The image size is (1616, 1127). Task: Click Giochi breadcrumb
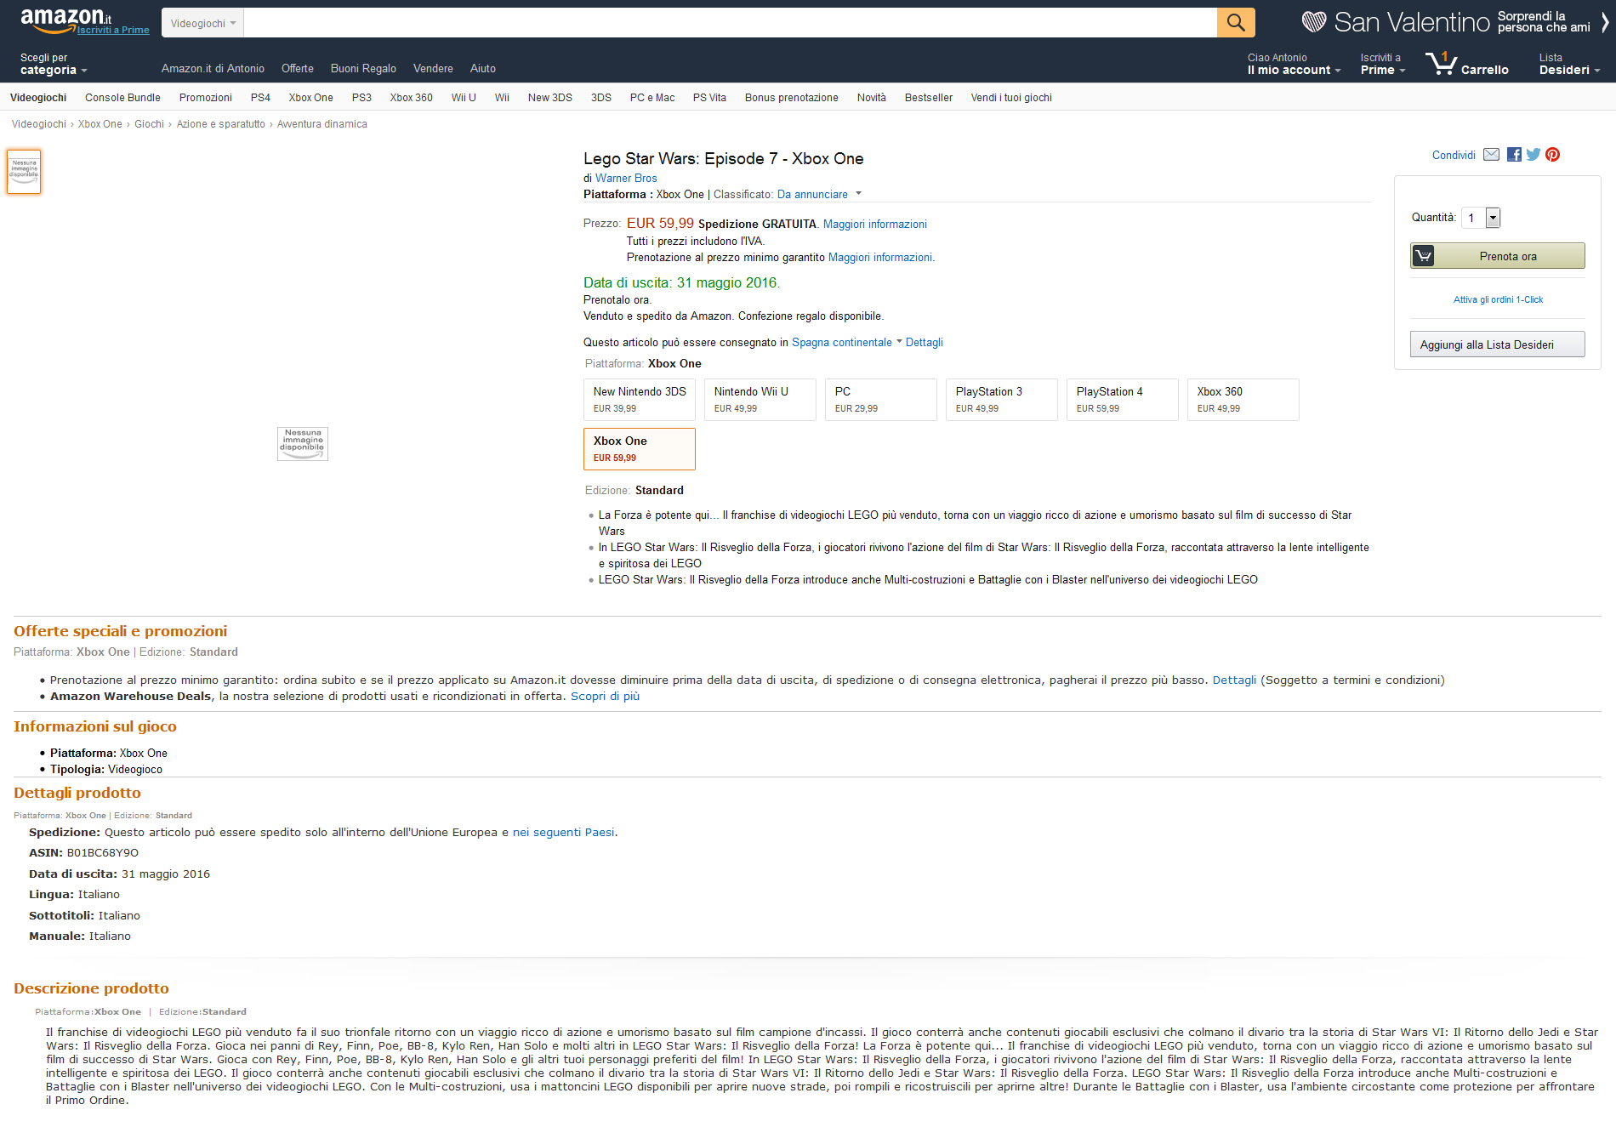[x=149, y=124]
